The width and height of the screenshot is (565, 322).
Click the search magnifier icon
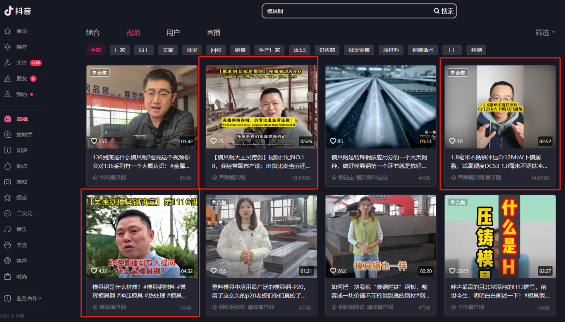point(437,11)
